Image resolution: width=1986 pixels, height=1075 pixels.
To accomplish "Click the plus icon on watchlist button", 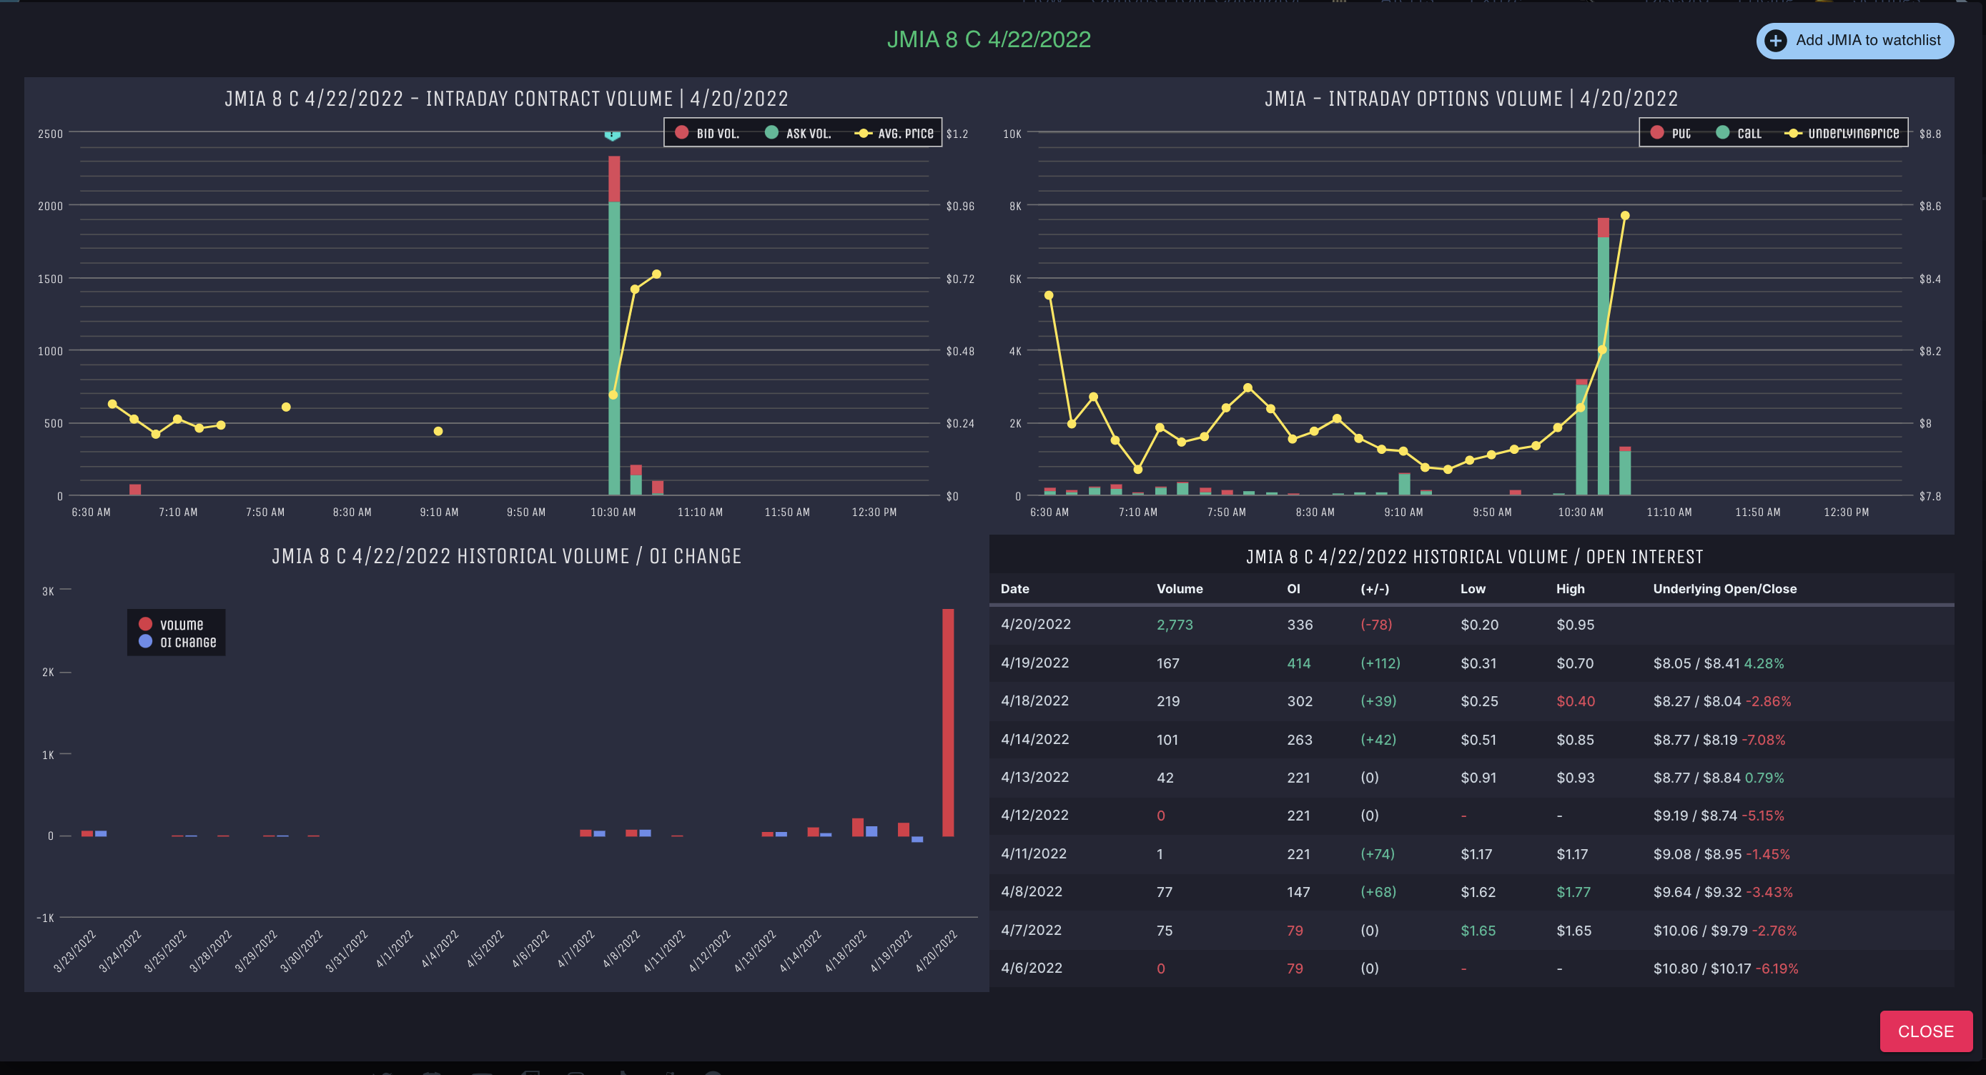I will coord(1776,41).
